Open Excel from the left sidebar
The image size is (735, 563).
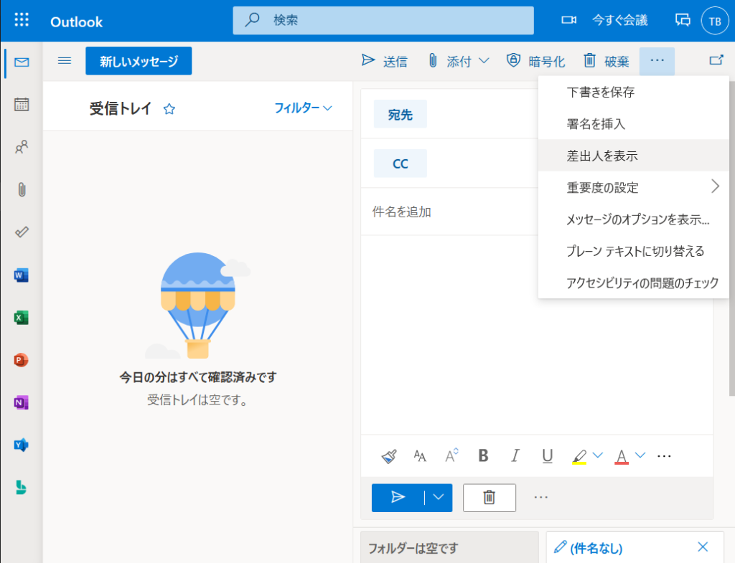[x=21, y=317]
